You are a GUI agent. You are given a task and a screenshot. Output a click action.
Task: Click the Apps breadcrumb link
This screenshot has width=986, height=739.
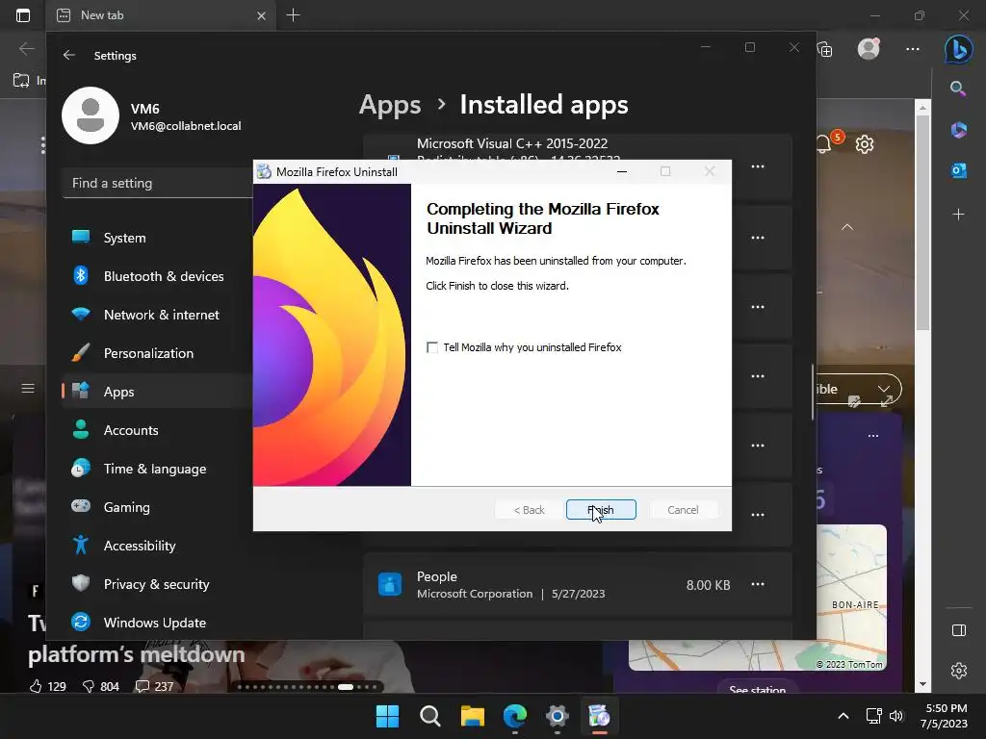pyautogui.click(x=390, y=104)
